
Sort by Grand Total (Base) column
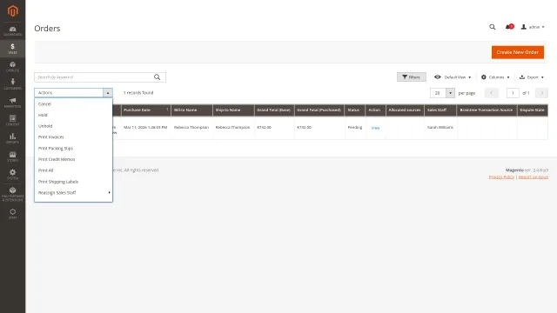[x=274, y=110]
